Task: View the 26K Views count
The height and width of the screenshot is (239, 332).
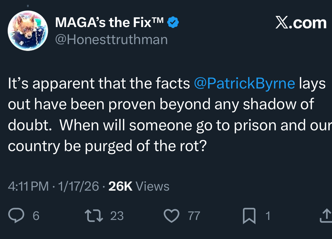Action: tap(139, 186)
